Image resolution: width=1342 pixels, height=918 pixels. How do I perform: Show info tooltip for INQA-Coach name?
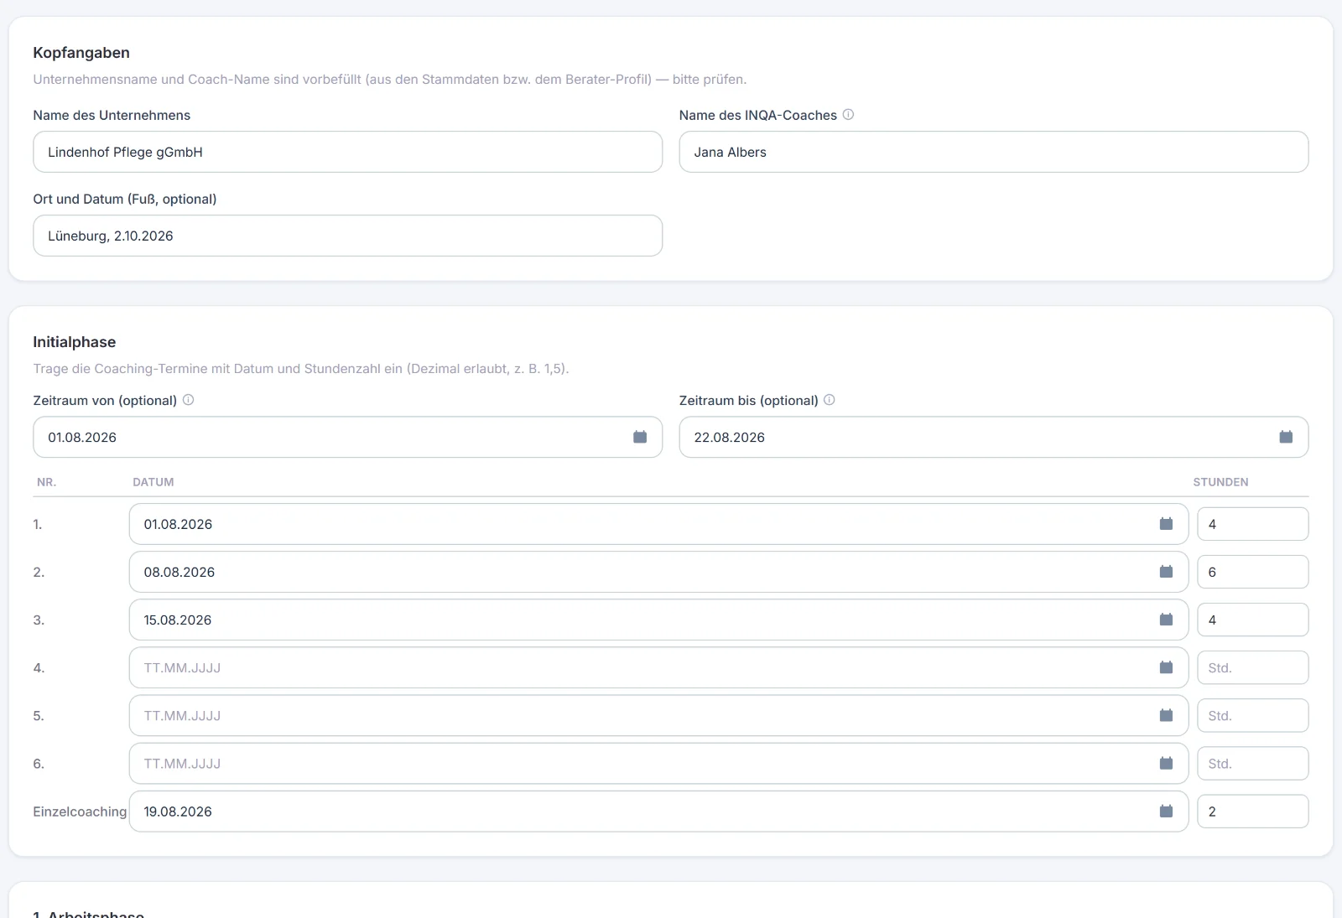point(848,115)
